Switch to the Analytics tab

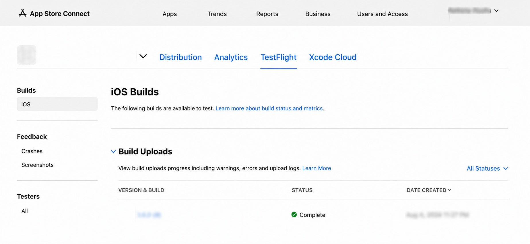point(231,57)
